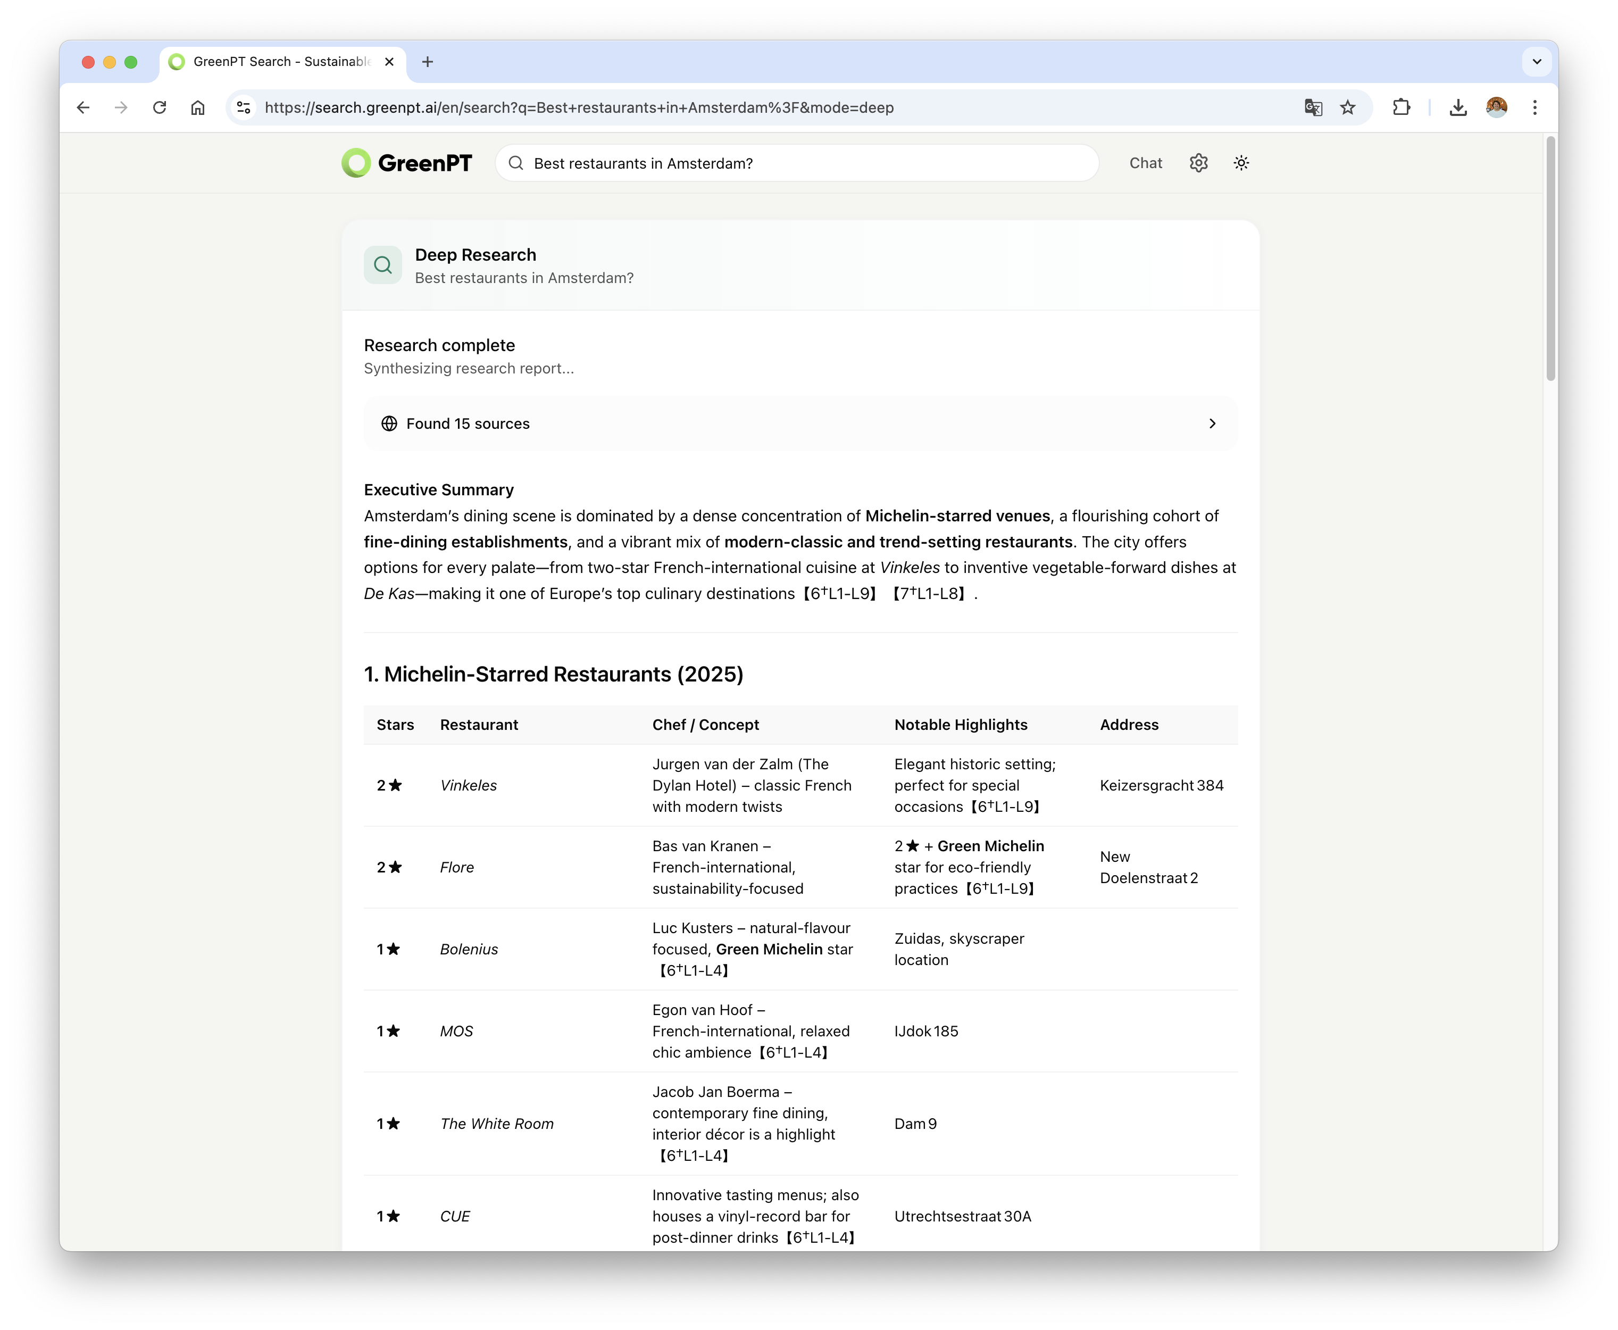Screen dimensions: 1618x1330
Task: Toggle dark mode with the sun icon
Action: (1241, 162)
